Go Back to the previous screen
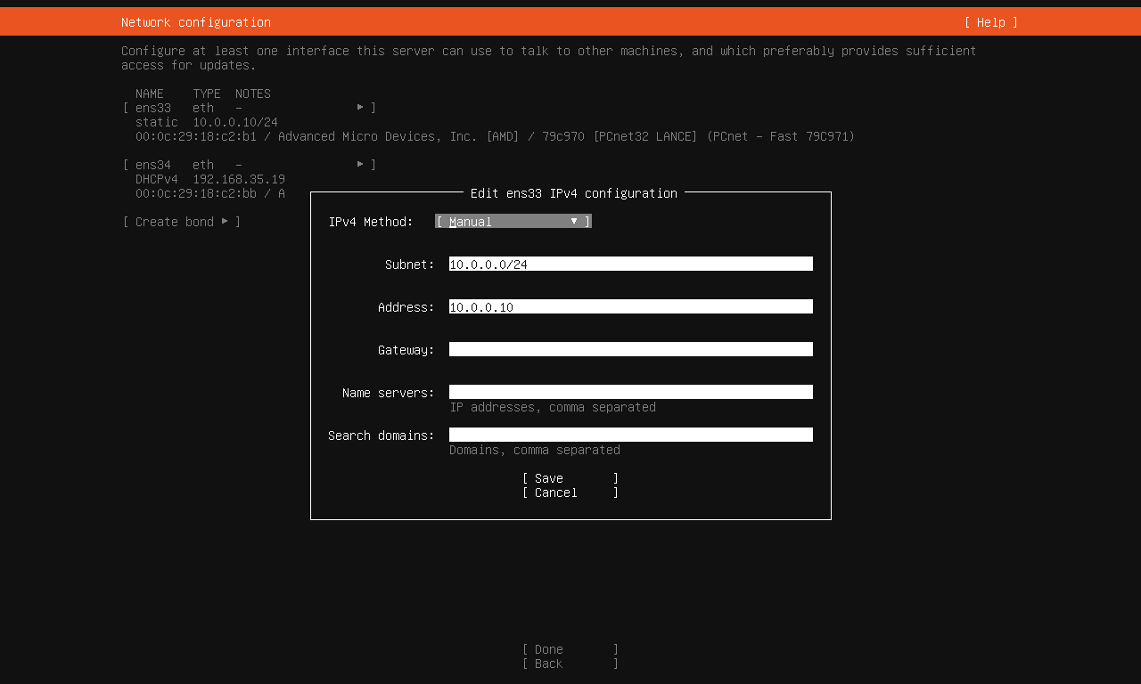Viewport: 1141px width, 684px height. (570, 664)
